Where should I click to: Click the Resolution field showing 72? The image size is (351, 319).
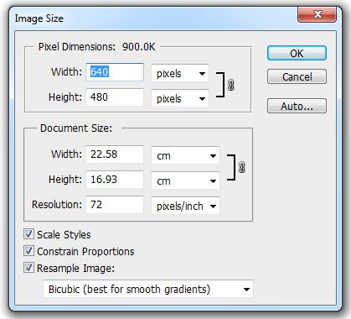(115, 205)
